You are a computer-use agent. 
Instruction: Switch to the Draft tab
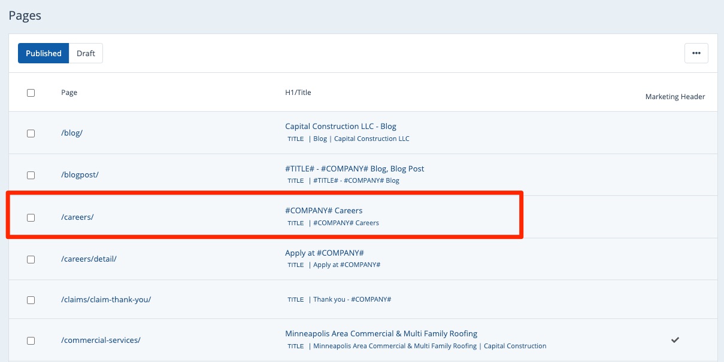click(x=86, y=53)
